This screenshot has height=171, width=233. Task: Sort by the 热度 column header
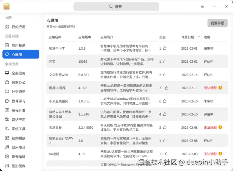click(x=162, y=37)
